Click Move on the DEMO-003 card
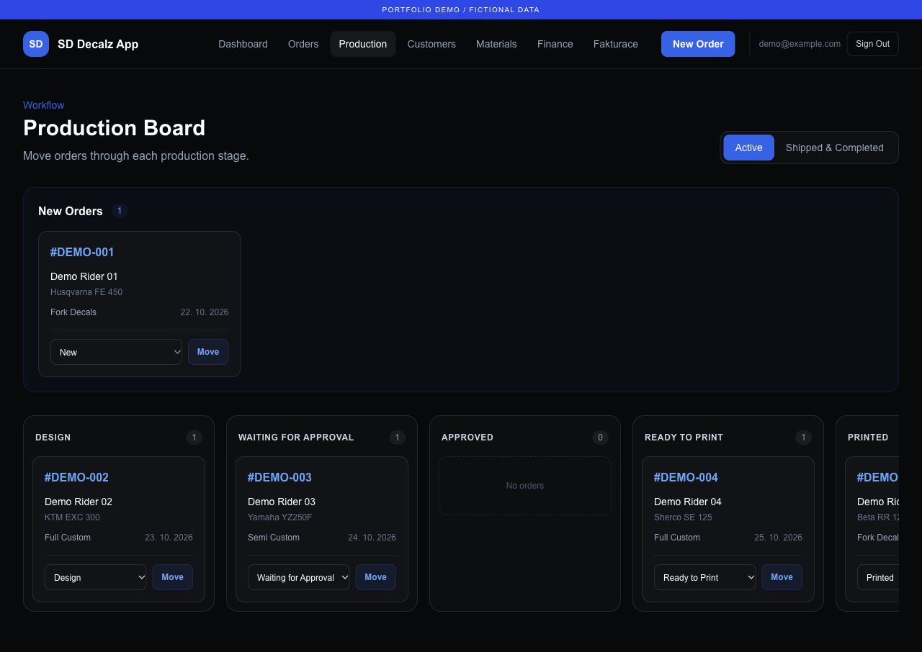 375,577
